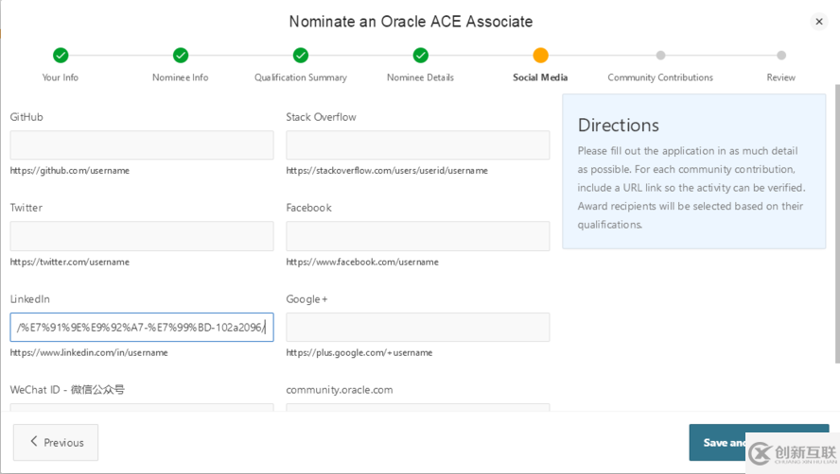Focus the Google+ input field
The height and width of the screenshot is (474, 840).
tap(418, 327)
